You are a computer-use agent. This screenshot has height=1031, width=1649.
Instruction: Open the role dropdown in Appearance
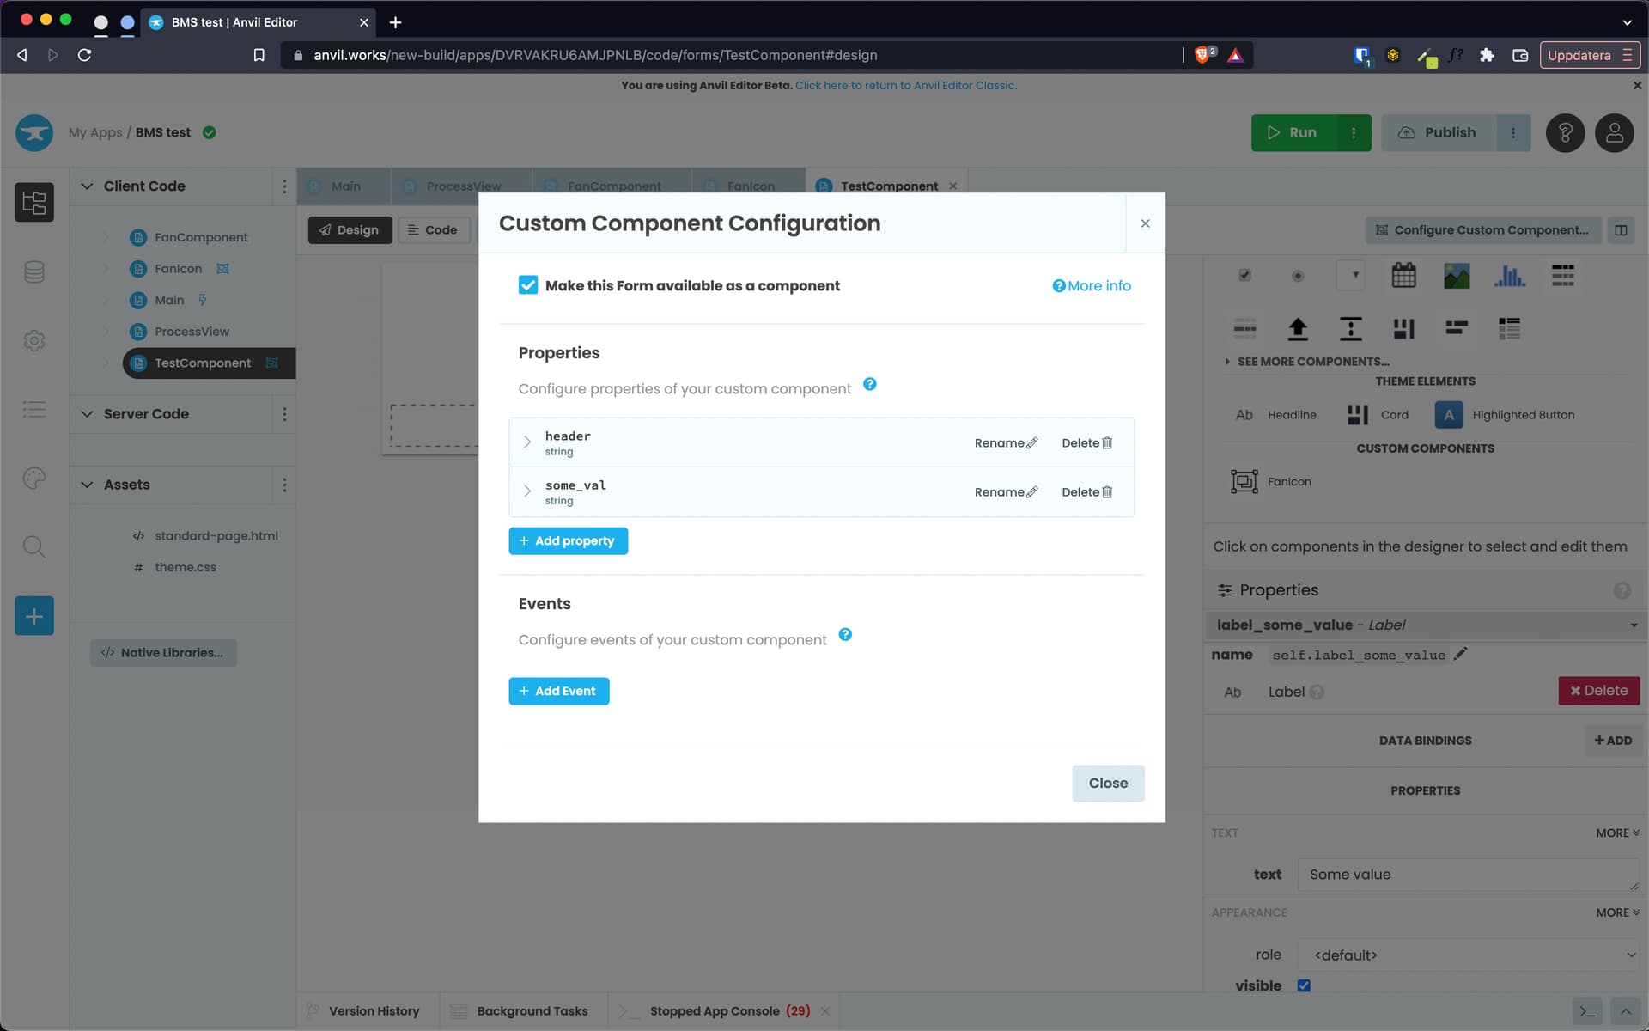pyautogui.click(x=1470, y=955)
